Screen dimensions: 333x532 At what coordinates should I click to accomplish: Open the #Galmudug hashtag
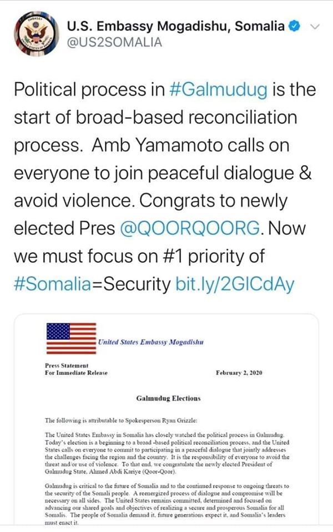point(218,90)
